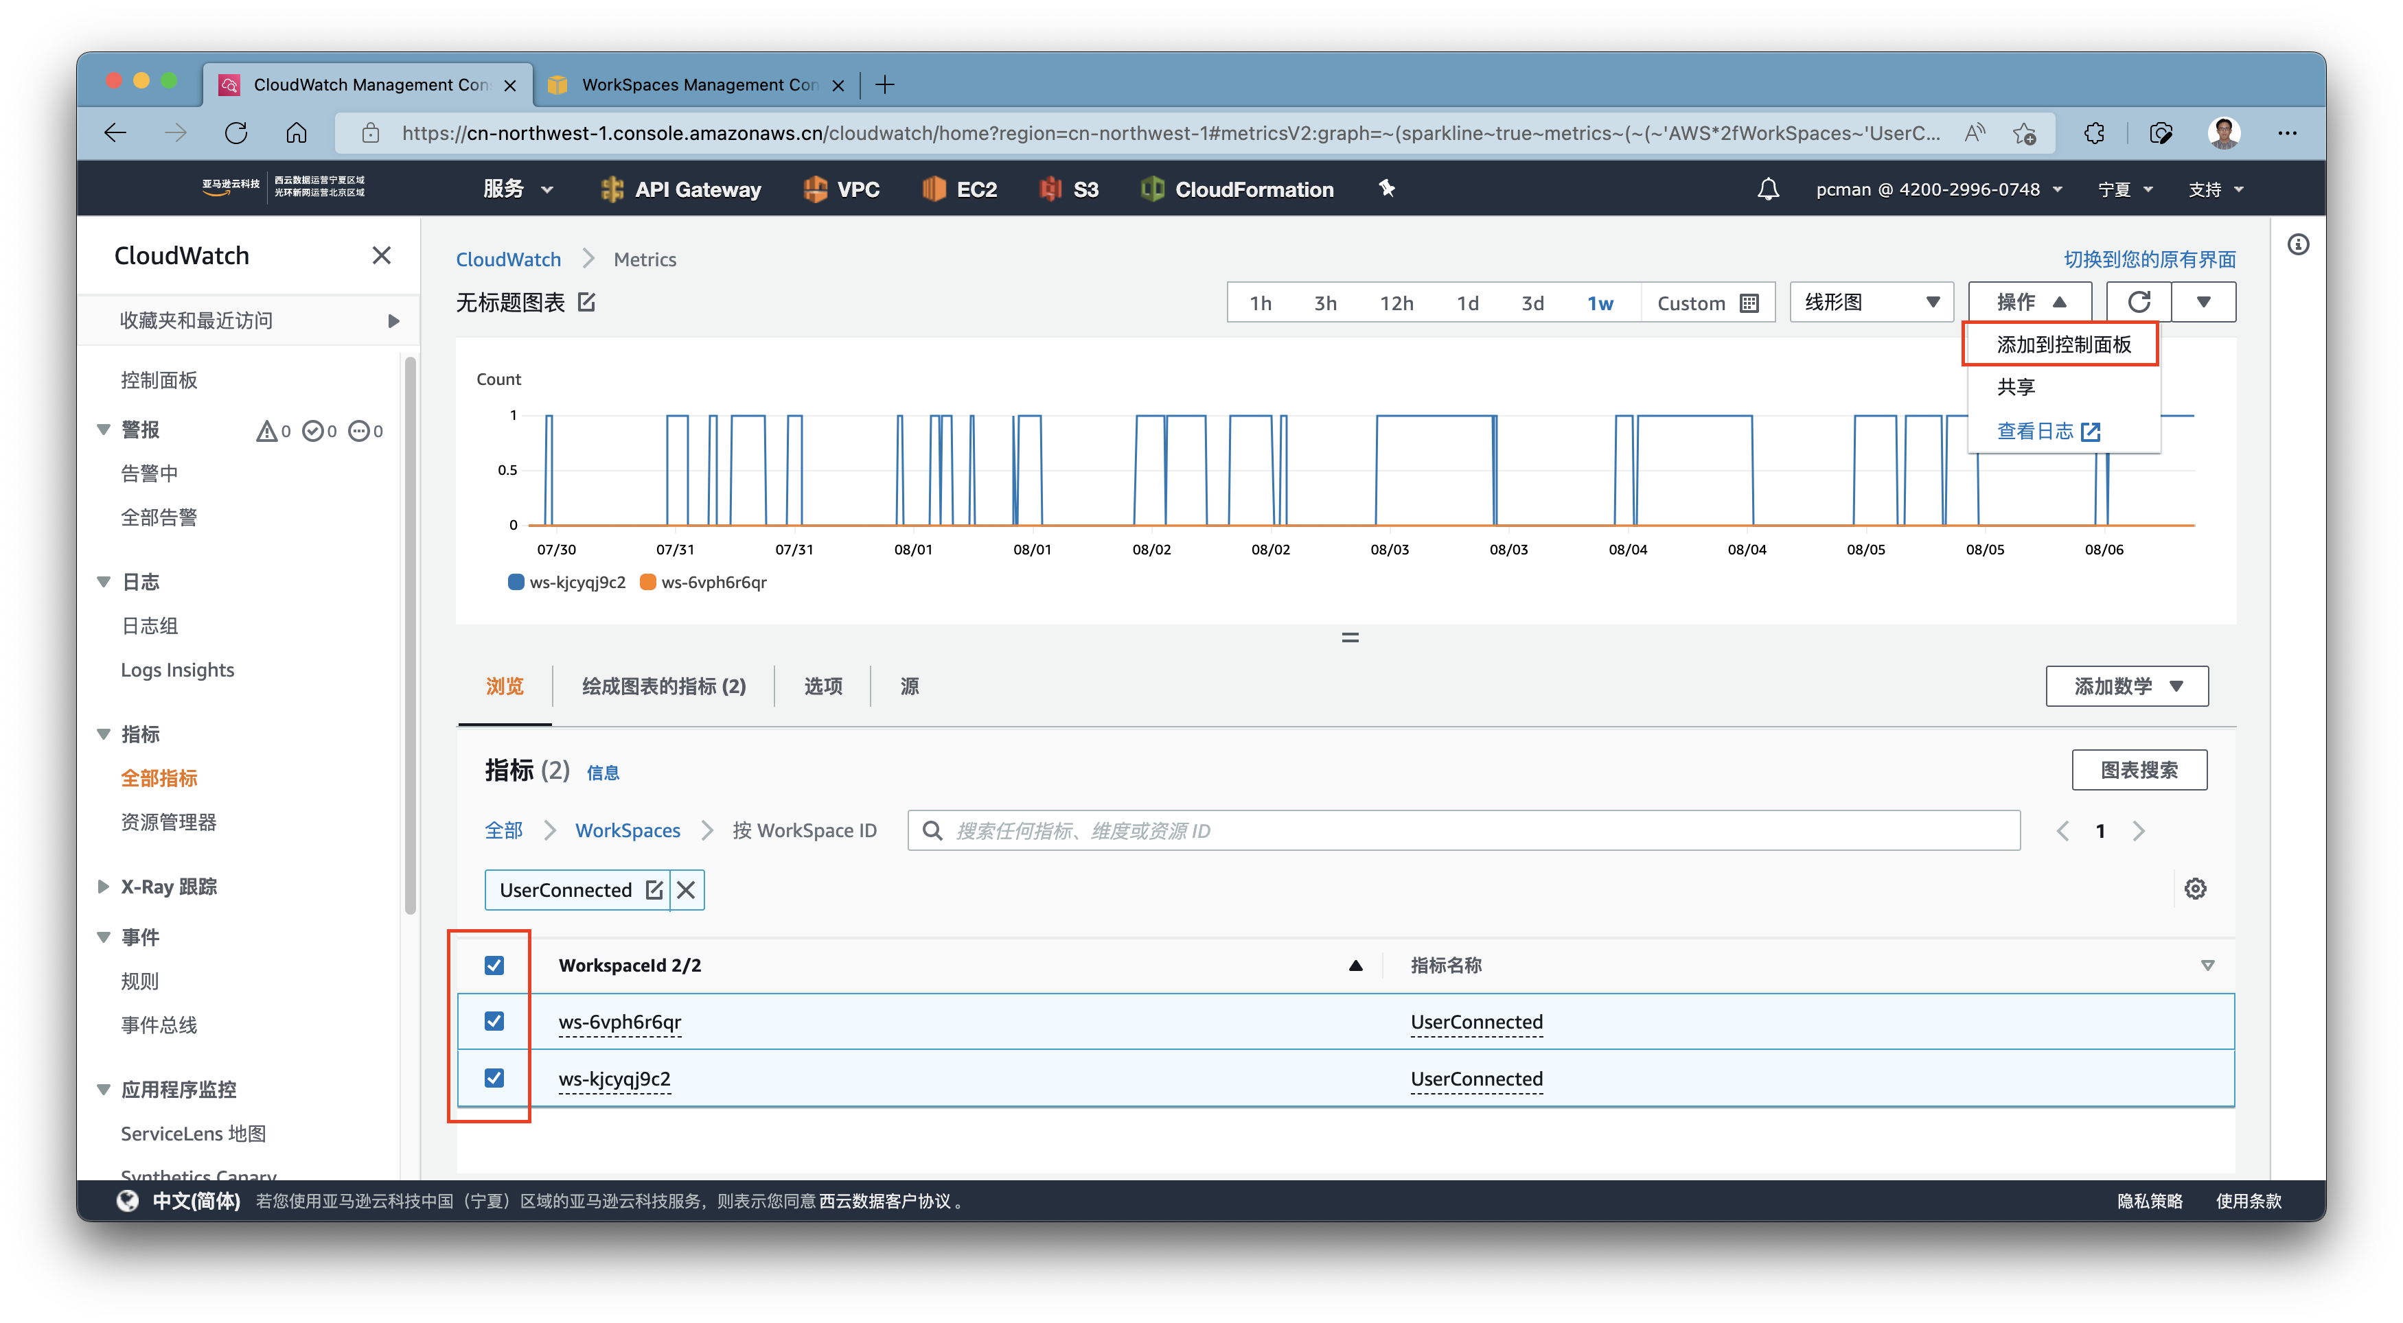Open the 宁夏 region dropdown

[x=2125, y=189]
